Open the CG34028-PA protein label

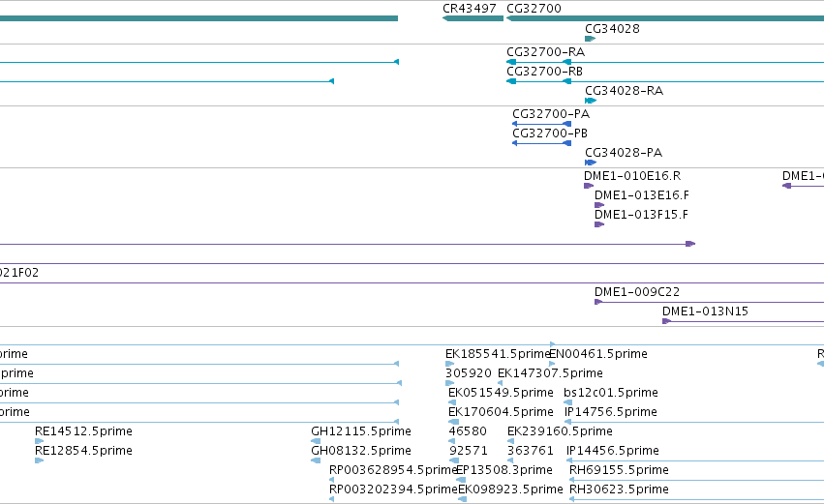point(624,153)
